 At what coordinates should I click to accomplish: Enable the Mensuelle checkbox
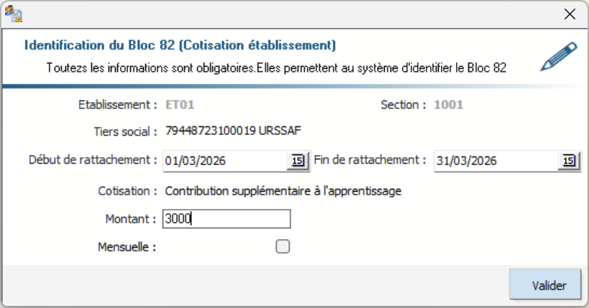283,247
